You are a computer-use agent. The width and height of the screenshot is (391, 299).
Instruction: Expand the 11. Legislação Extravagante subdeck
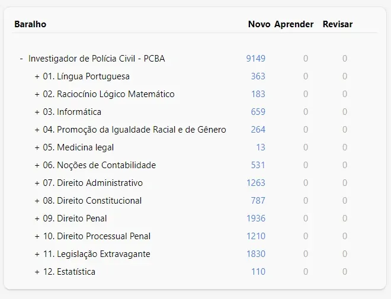pyautogui.click(x=37, y=254)
